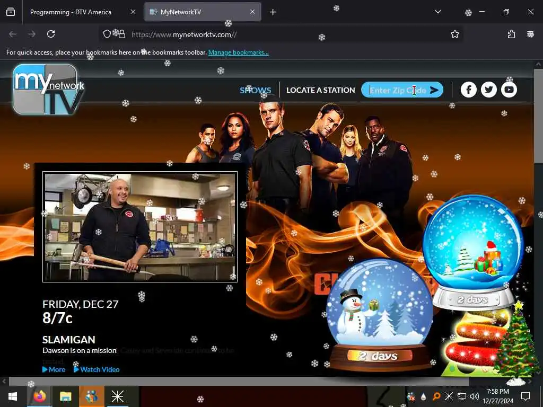Expand the list all tabs chevron

click(437, 12)
